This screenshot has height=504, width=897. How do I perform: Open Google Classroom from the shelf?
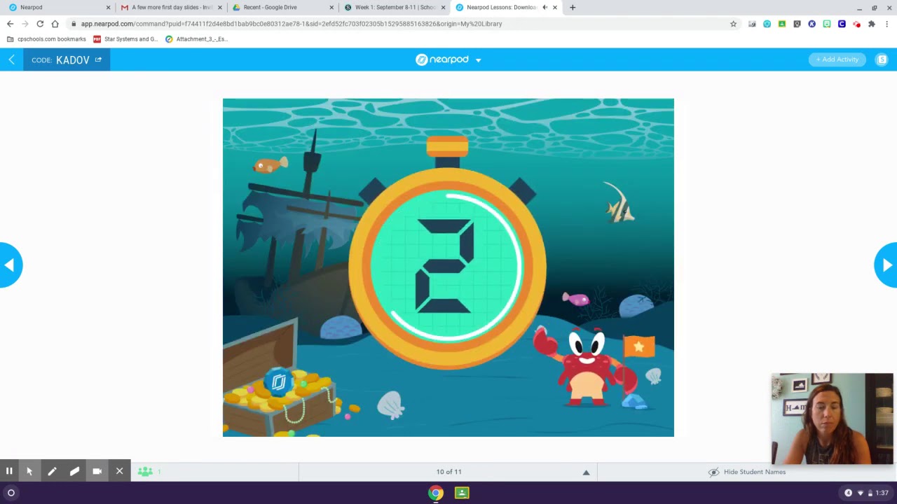462,493
